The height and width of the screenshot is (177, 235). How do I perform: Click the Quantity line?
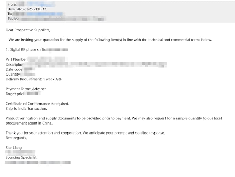pyautogui.click(x=20, y=75)
